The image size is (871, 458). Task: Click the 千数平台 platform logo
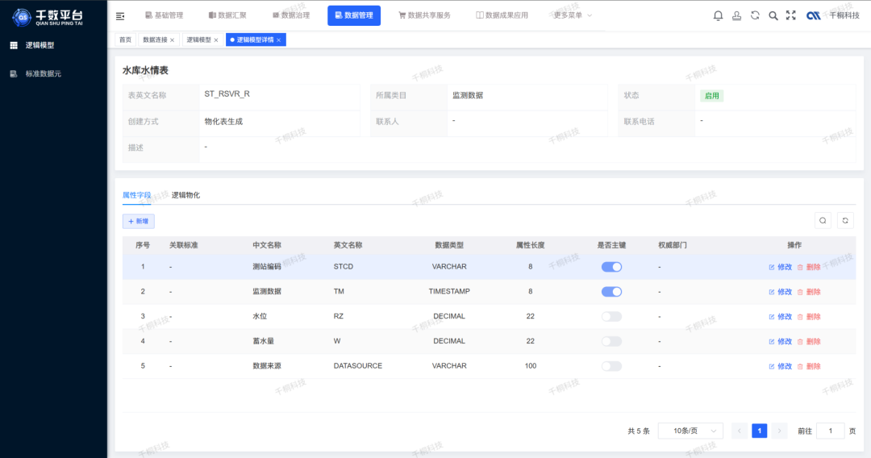click(x=48, y=17)
